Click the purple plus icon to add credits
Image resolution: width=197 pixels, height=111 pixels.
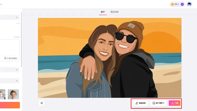182,4
